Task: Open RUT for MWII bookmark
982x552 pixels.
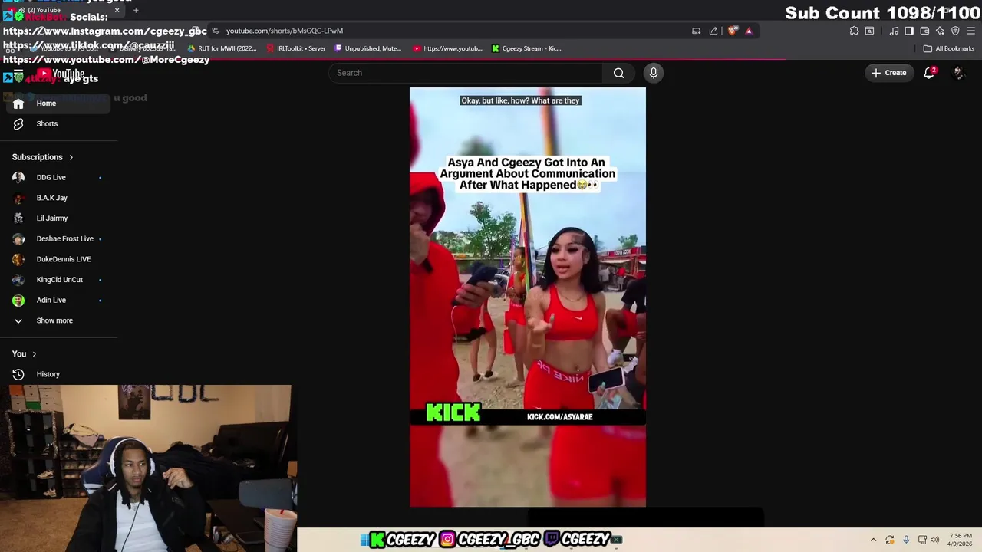Action: coord(222,48)
